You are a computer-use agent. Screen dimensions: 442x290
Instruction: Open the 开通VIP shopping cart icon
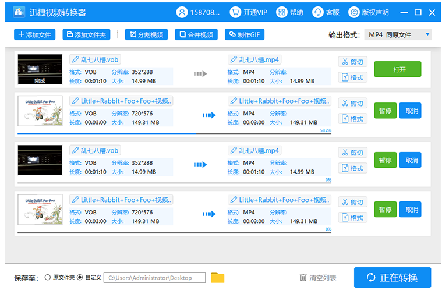235,12
